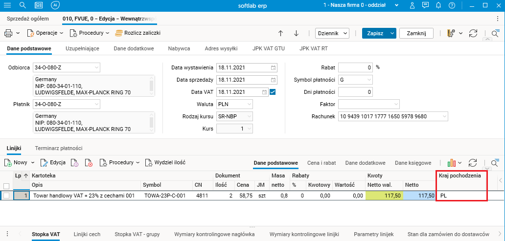The width and height of the screenshot is (505, 241).
Task: Select the yellow Netto wal. cell 117,50
Action: click(384, 196)
